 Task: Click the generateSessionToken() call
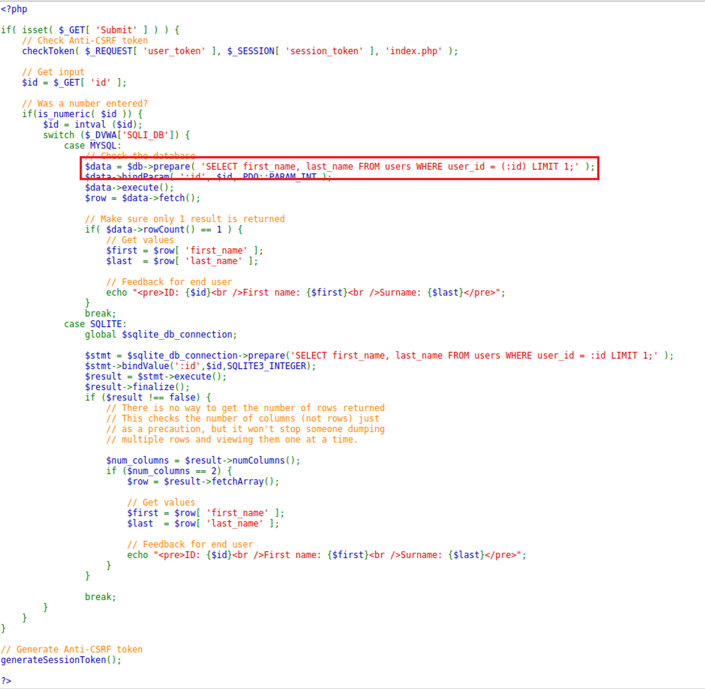(61, 660)
